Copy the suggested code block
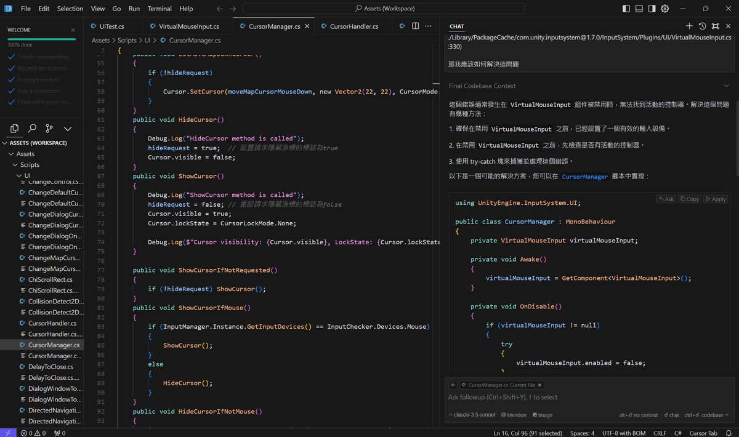Viewport: 739px width, 437px height. click(689, 199)
